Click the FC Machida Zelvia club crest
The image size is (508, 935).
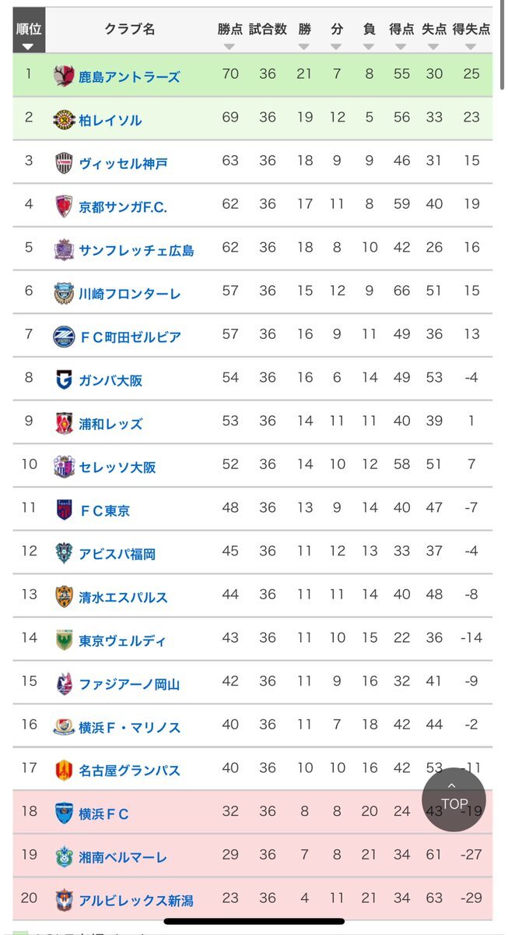66,334
